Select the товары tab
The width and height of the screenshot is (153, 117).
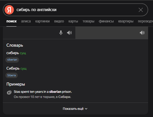[88, 21]
